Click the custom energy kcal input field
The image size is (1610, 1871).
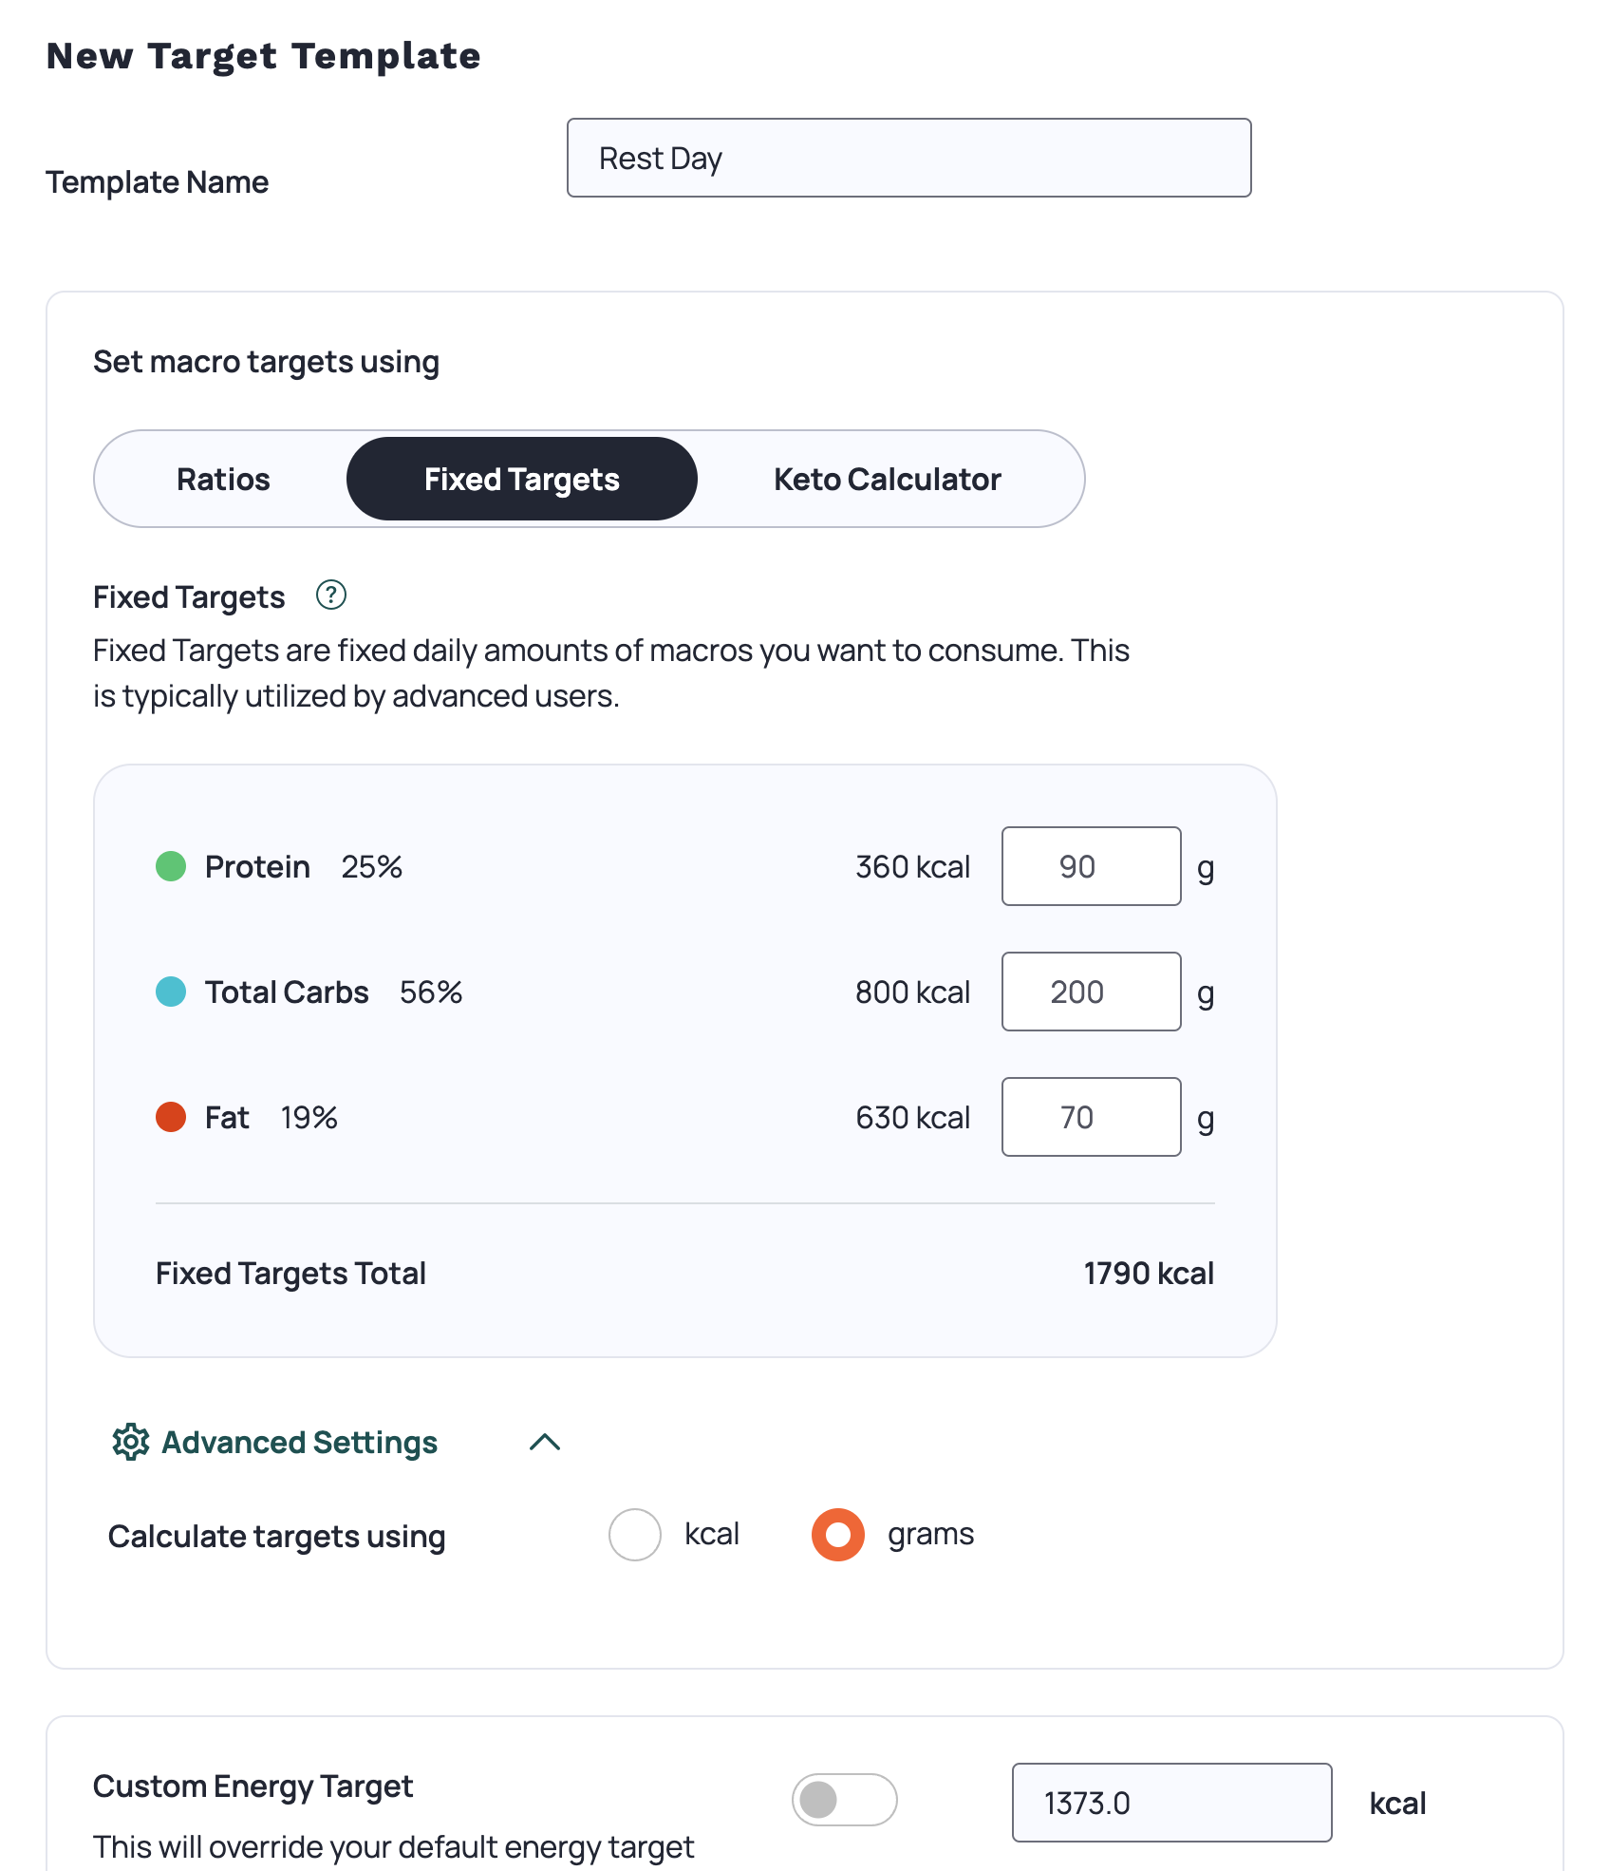(1172, 1803)
